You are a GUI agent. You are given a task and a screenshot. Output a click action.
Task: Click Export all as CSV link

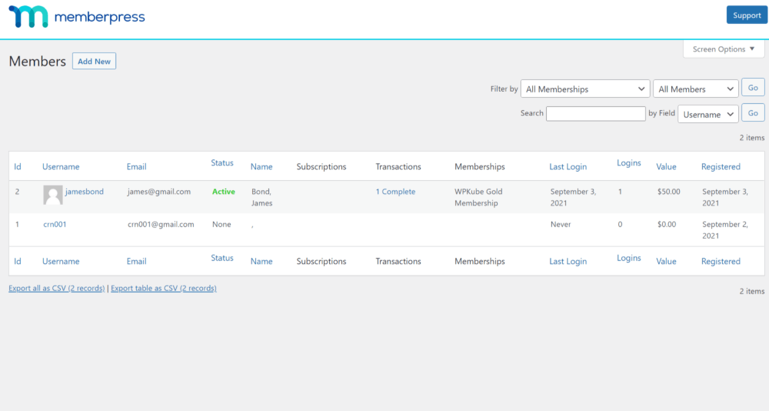(x=57, y=288)
